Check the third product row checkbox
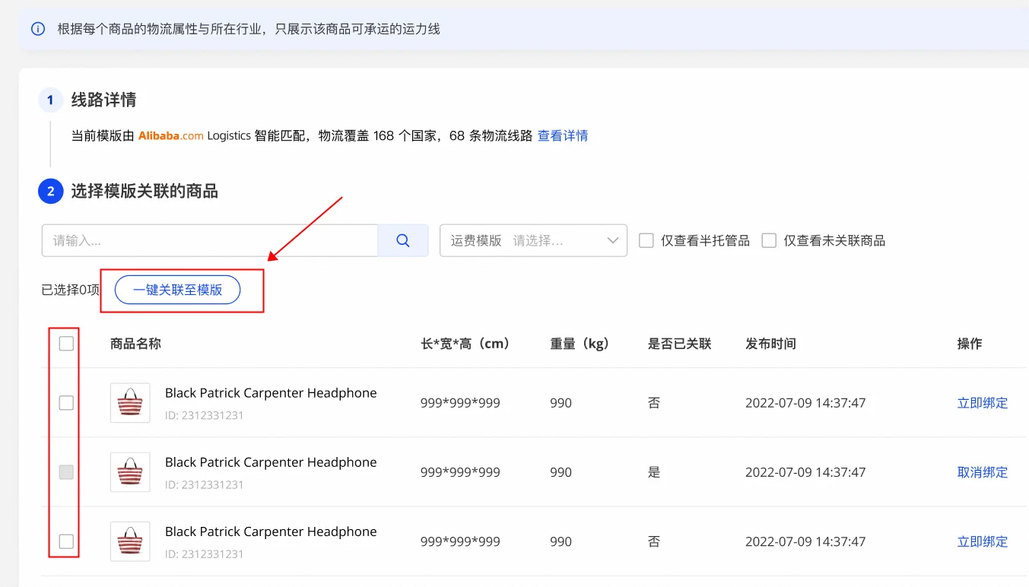1029x587 pixels. (66, 541)
